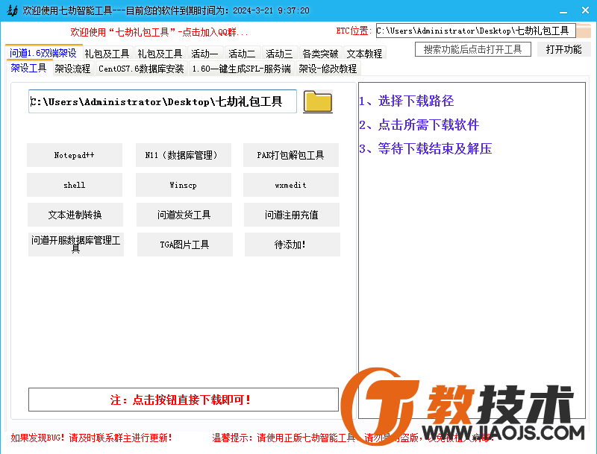
Task: Download Notepad++
Action: pos(75,155)
